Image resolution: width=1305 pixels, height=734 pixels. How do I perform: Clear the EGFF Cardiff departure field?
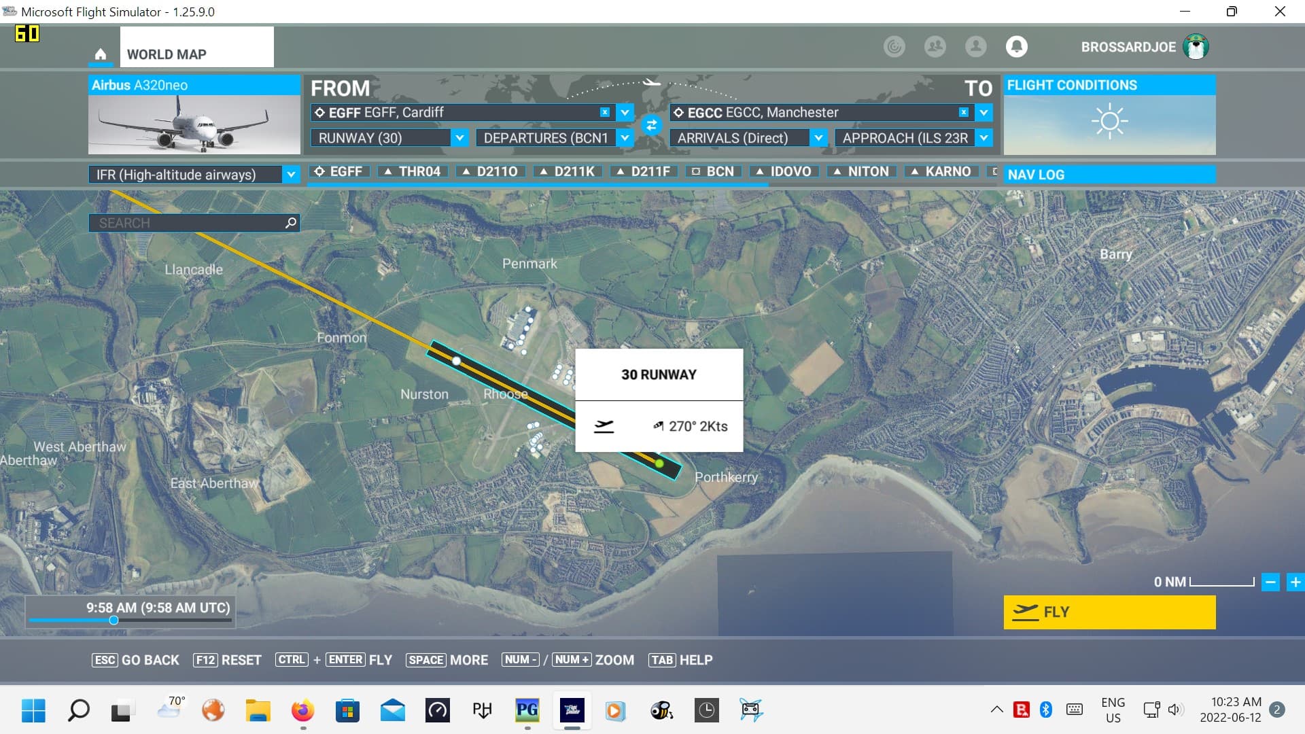point(604,112)
